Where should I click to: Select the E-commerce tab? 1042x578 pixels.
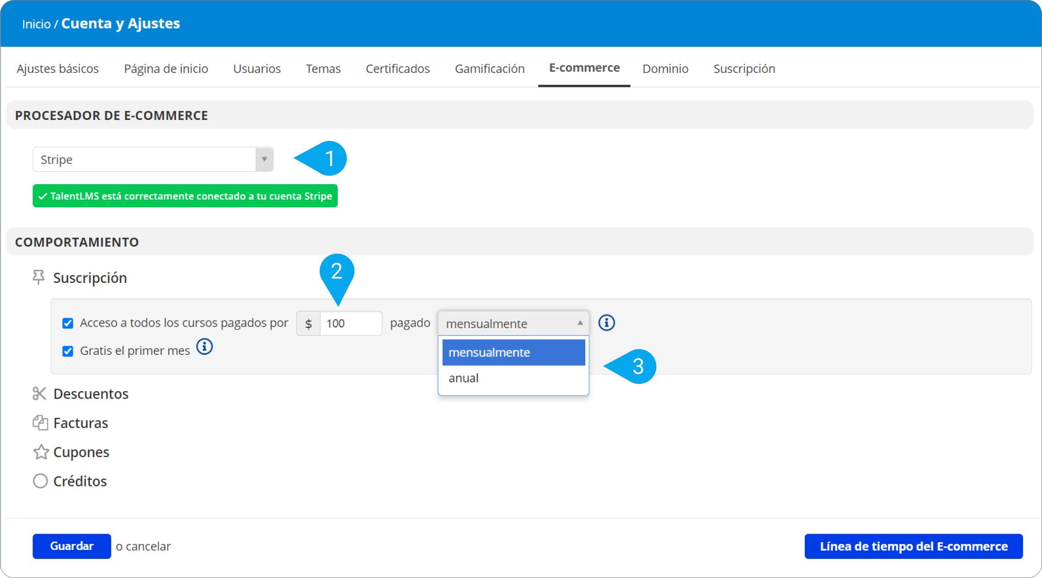pos(584,68)
